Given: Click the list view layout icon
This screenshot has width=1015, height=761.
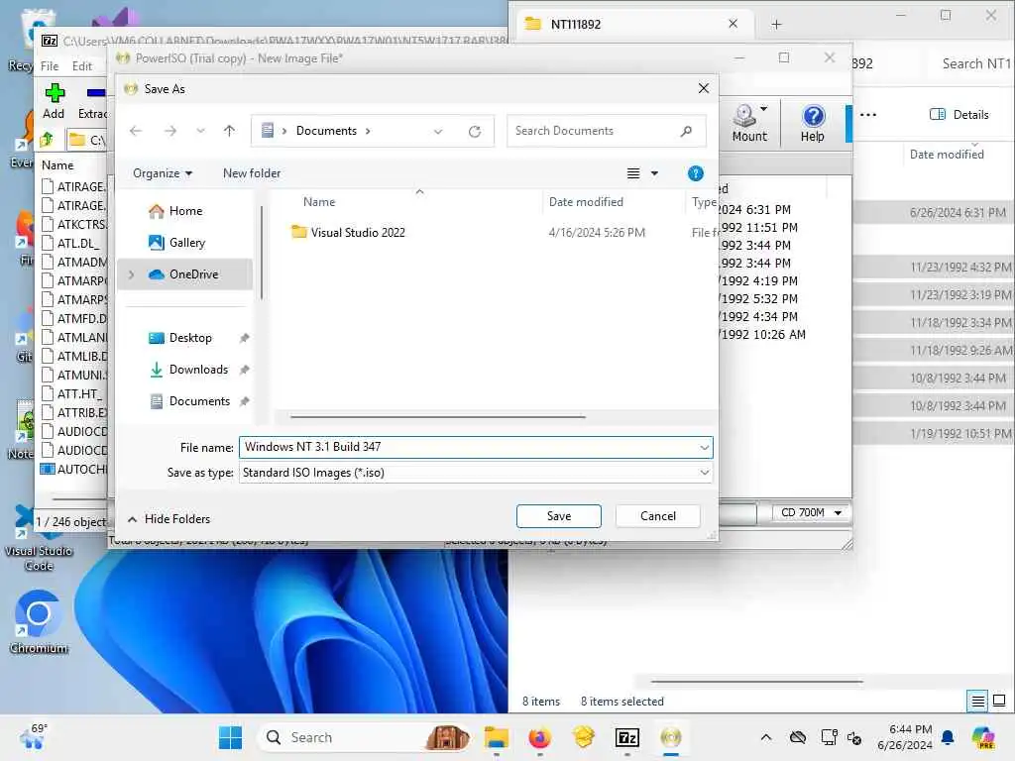Looking at the screenshot, I should coord(633,173).
